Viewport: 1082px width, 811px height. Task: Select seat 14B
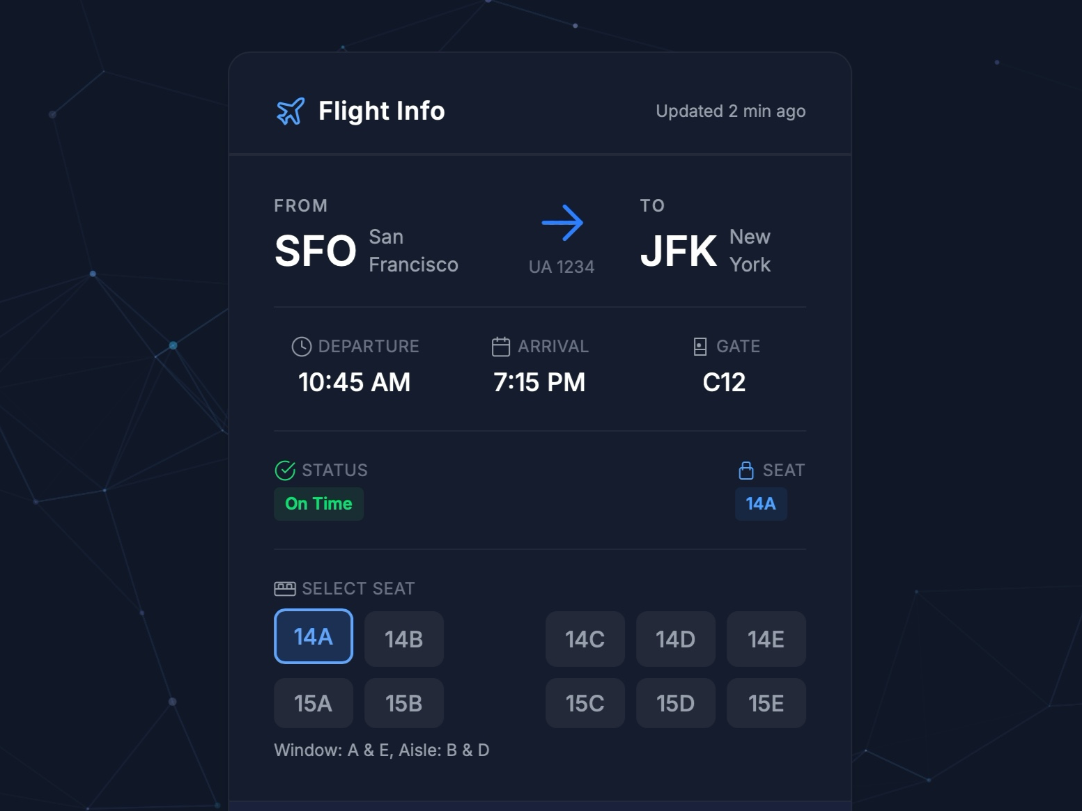(404, 638)
